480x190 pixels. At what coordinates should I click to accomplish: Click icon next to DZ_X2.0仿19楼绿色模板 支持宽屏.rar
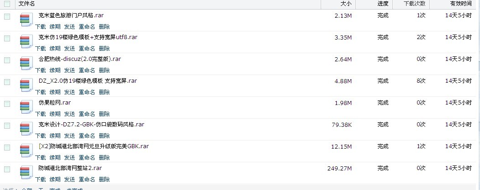(x=26, y=85)
